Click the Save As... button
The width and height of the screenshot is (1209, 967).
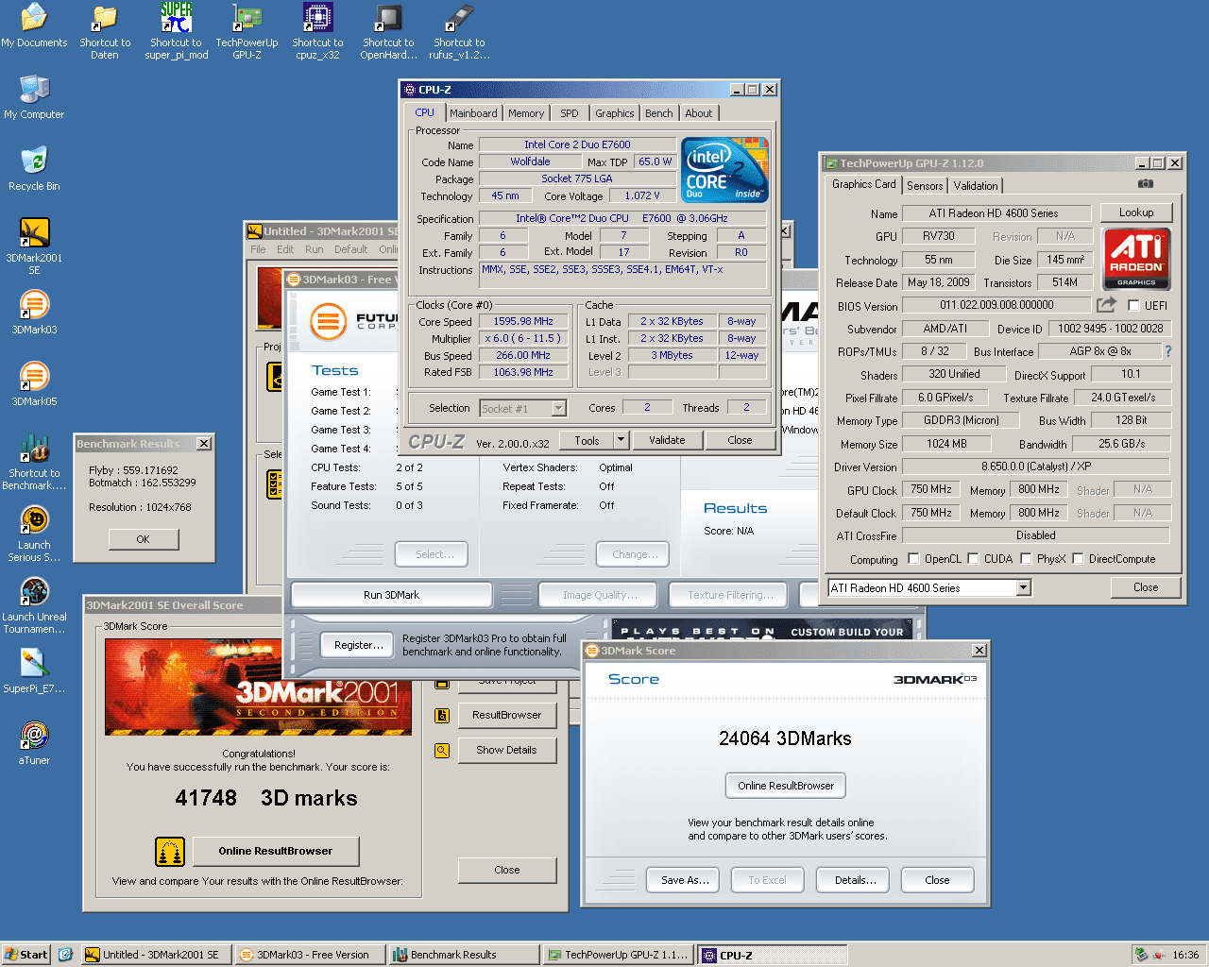coord(685,880)
